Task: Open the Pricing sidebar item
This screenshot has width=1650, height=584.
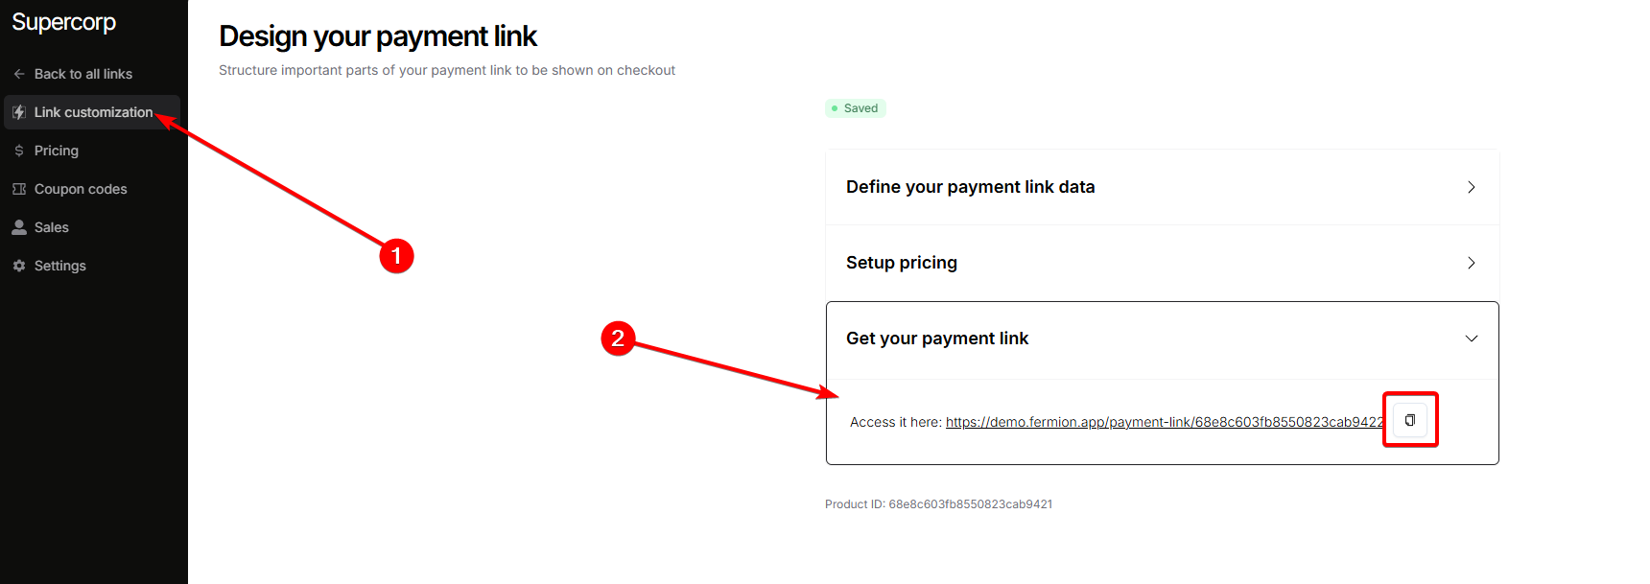Action: (x=57, y=151)
